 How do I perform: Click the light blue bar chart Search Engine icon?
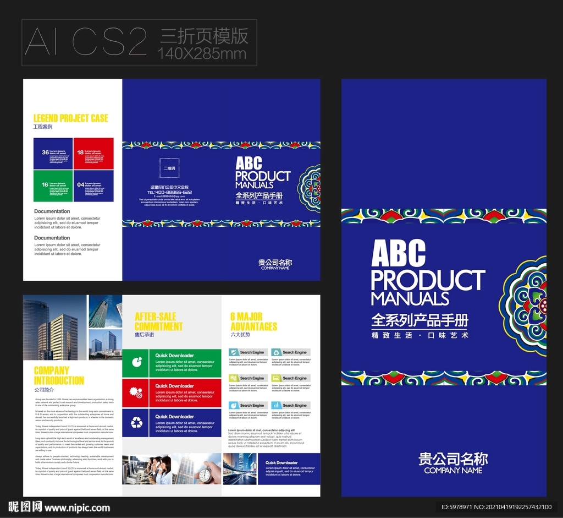276,405
